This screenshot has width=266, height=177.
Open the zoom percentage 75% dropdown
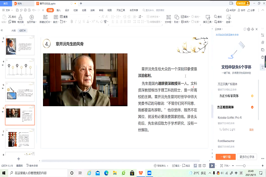point(227,165)
